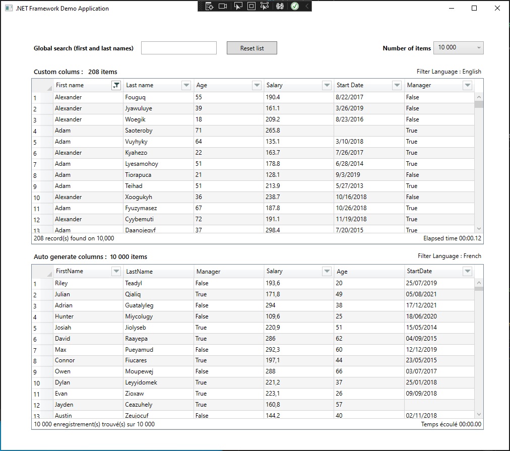
Task: Click the debug toolbar drag grip handle
Action: 201,6
